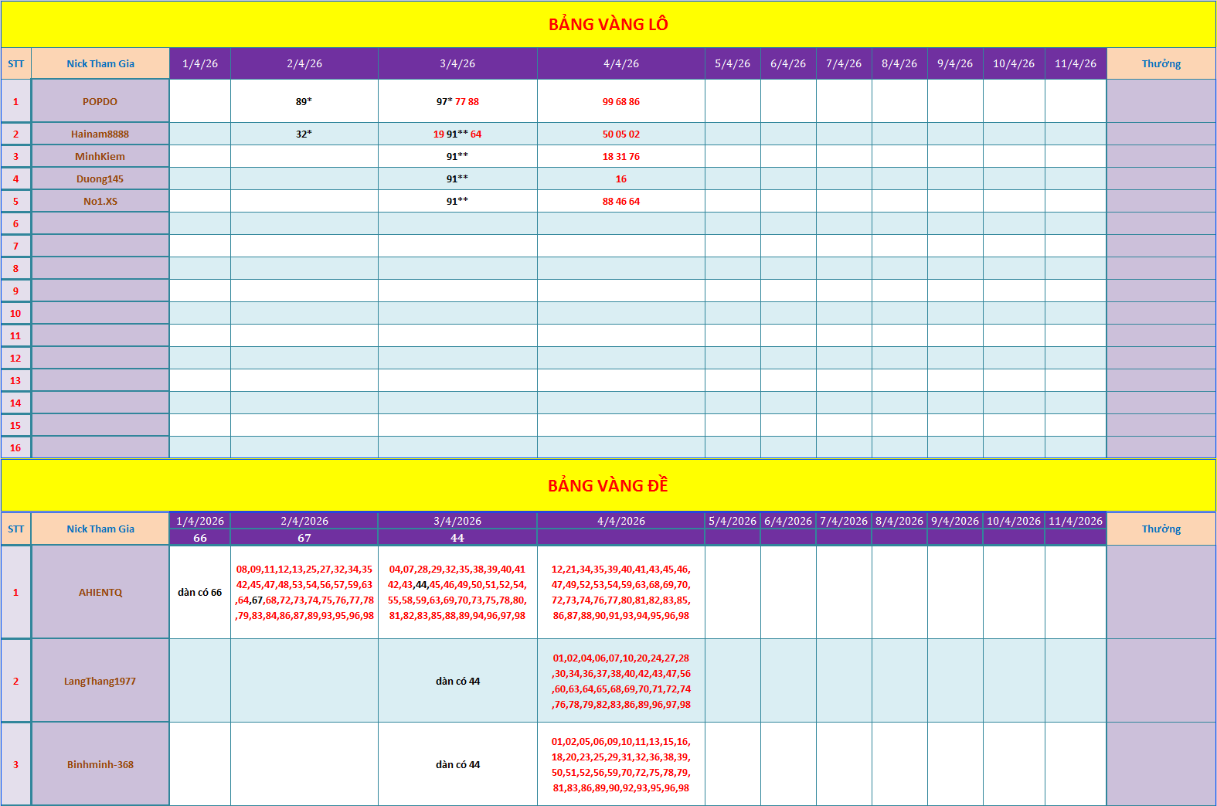Select the POPDO nickname cell
The width and height of the screenshot is (1217, 806).
100,101
